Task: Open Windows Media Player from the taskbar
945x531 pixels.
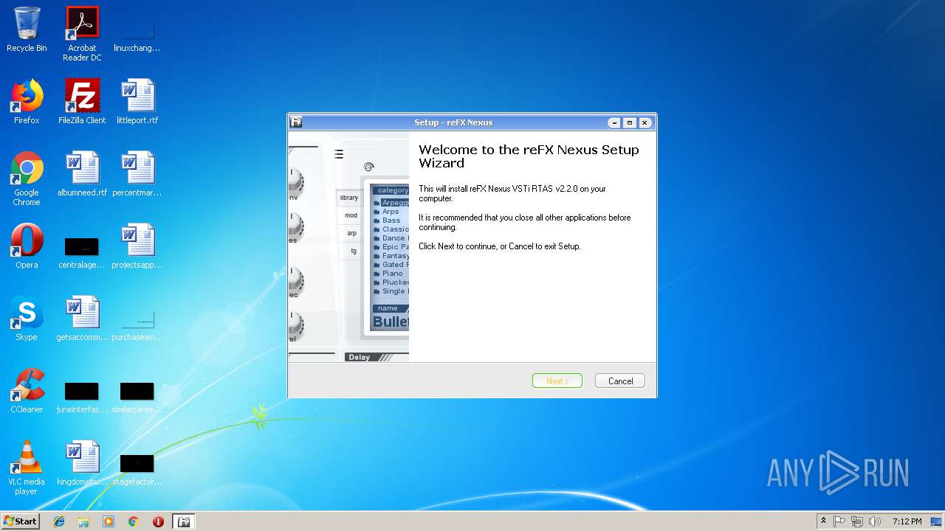Action: tap(109, 521)
